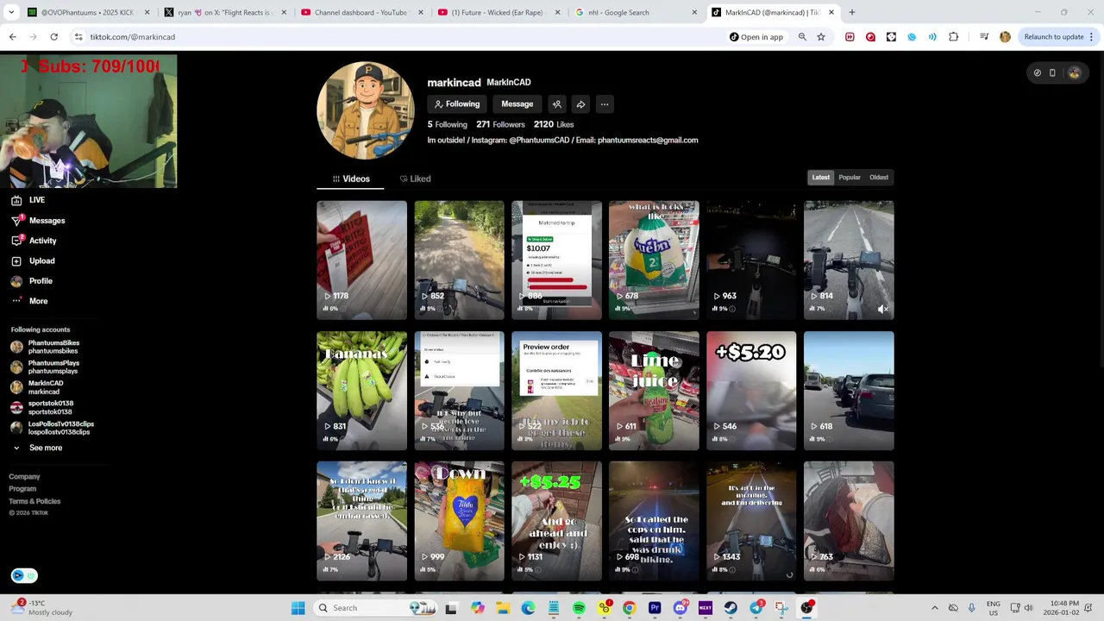Open the More menu in sidebar
The image size is (1104, 621).
tap(29, 301)
